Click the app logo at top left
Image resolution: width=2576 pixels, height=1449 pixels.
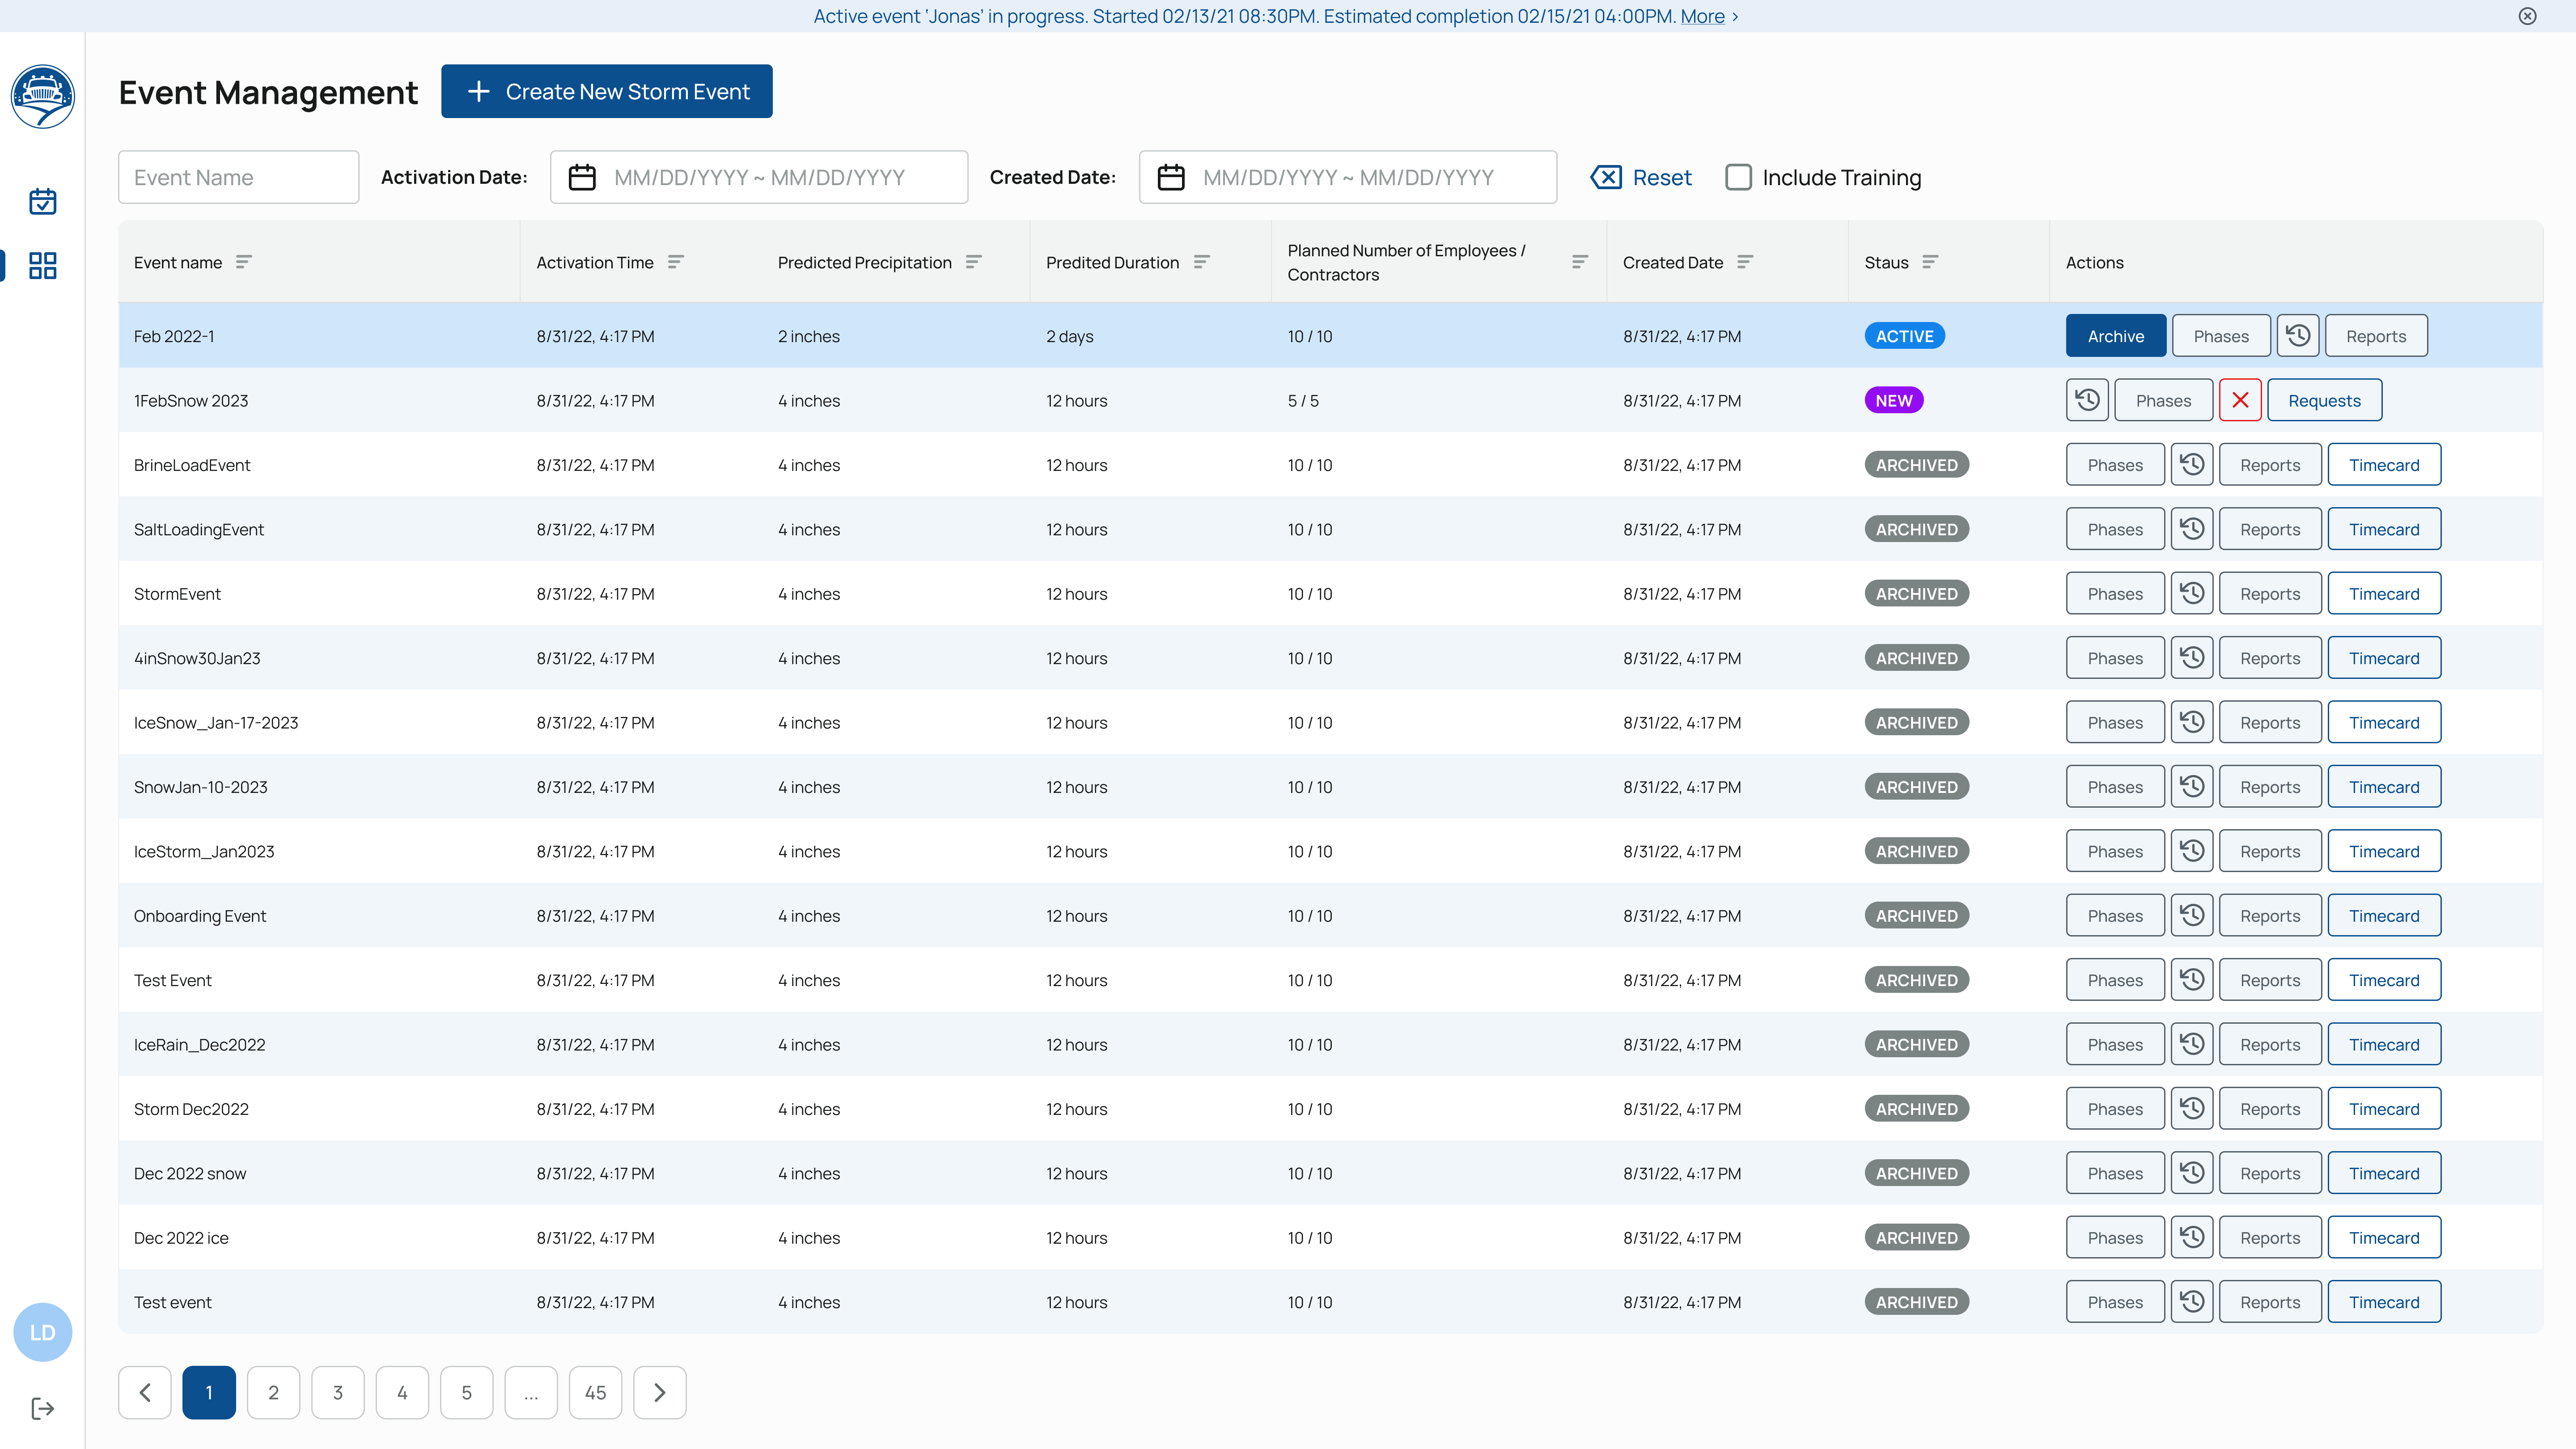tap(42, 97)
